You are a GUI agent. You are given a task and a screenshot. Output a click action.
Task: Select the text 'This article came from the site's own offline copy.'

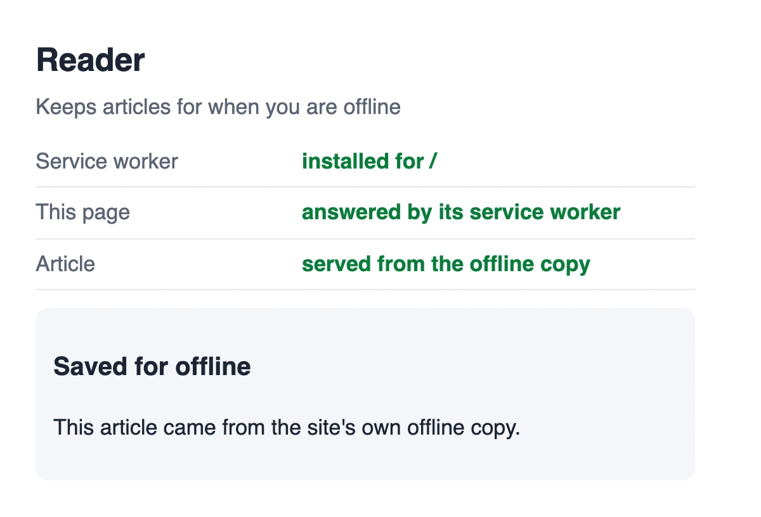(x=287, y=427)
